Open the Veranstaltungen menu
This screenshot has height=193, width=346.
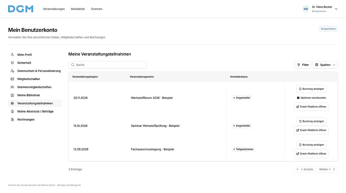54,9
